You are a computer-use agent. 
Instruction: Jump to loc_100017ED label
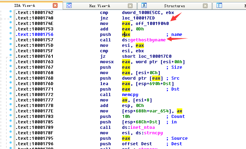tap(138, 18)
